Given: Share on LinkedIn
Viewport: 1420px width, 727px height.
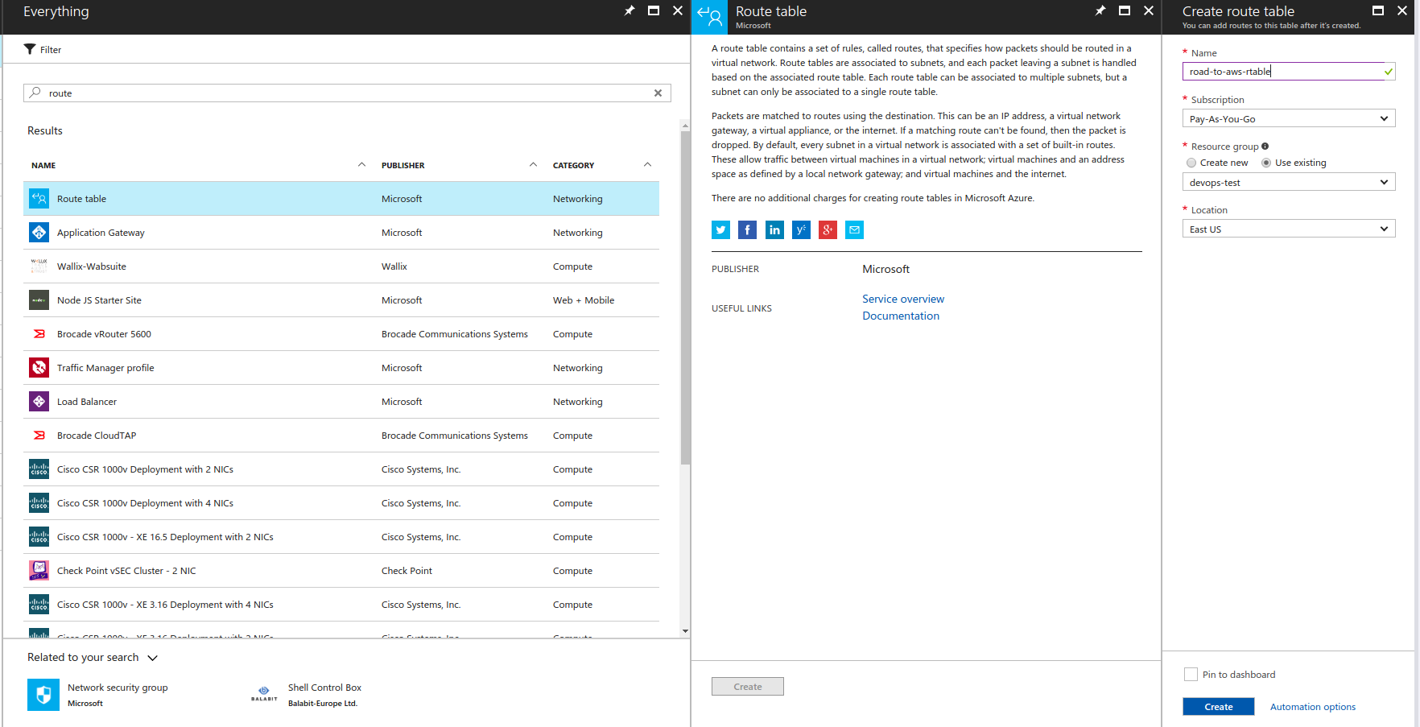Looking at the screenshot, I should [774, 230].
